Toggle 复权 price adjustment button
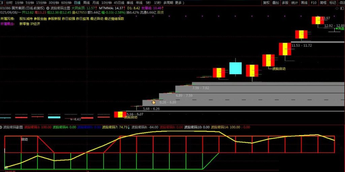 click(x=266, y=3)
